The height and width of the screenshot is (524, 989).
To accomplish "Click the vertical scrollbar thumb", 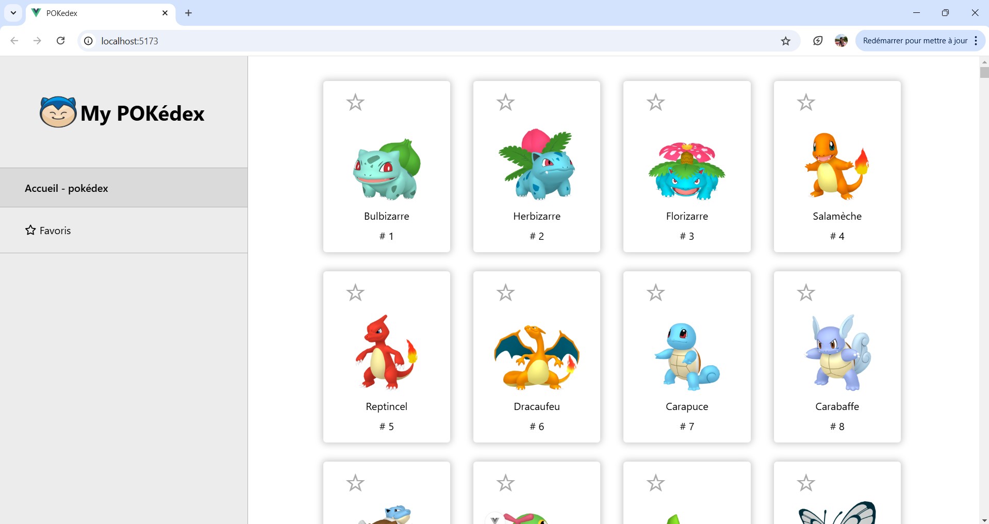I will point(984,72).
